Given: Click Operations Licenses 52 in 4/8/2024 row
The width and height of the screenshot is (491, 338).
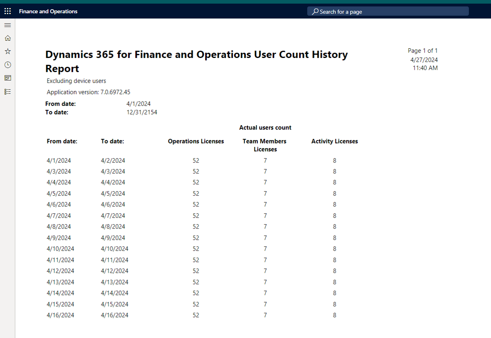Looking at the screenshot, I should click(196, 227).
